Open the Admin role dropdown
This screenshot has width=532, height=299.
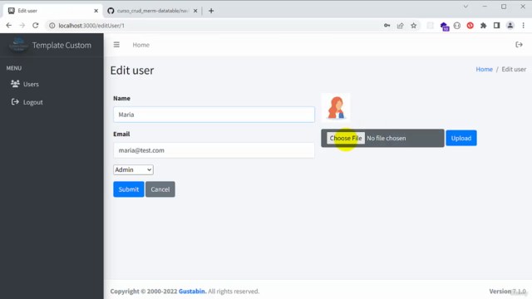tap(133, 169)
